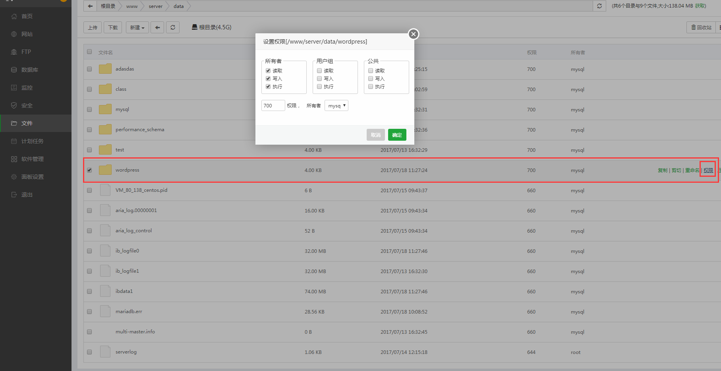
Task: Click 取消 in the permissions dialog
Action: tap(376, 135)
